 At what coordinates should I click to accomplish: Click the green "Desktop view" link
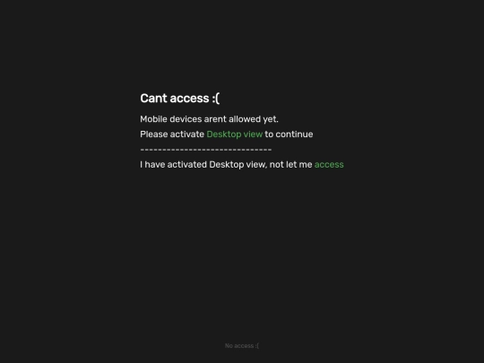coord(235,134)
